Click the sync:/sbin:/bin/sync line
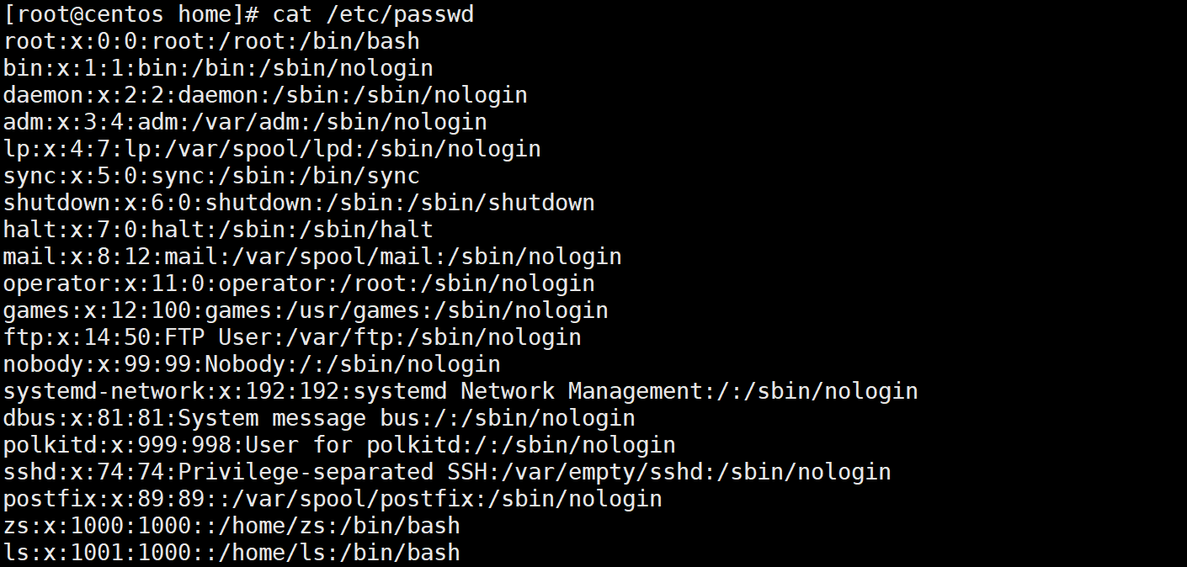1187x567 pixels. coord(211,176)
